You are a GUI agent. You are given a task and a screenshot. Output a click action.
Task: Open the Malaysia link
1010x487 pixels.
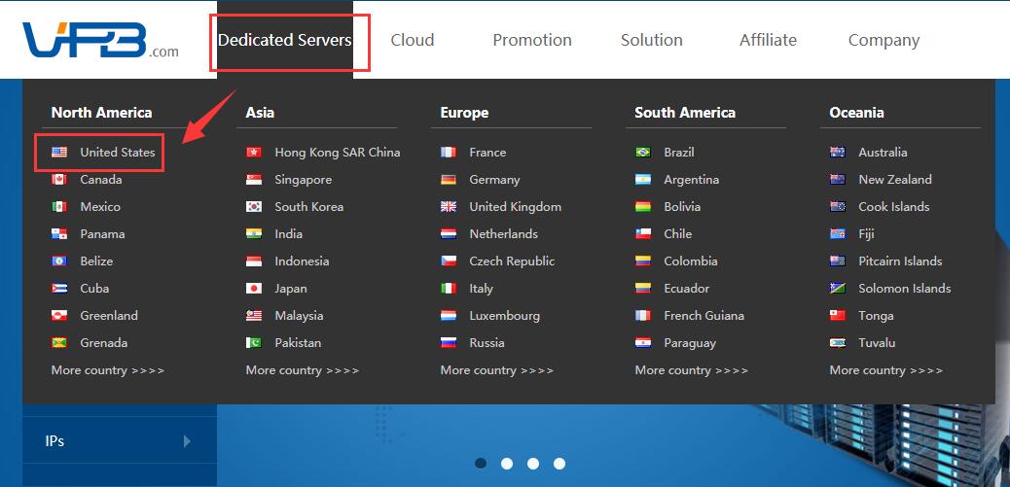pyautogui.click(x=299, y=316)
